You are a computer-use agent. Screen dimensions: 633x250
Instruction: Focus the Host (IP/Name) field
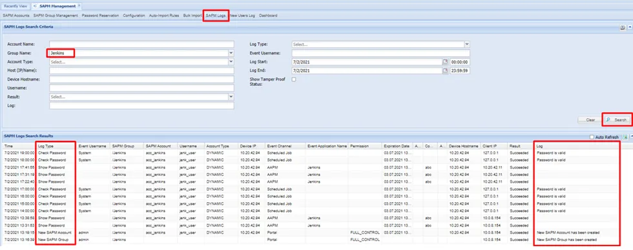click(141, 70)
